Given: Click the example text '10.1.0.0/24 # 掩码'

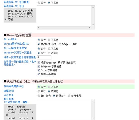Looking at the screenshot, I should click(x=20, y=14).
